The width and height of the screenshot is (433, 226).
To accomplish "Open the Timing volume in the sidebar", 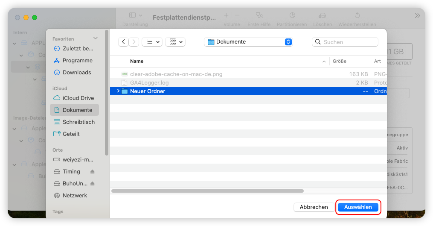I will click(71, 171).
